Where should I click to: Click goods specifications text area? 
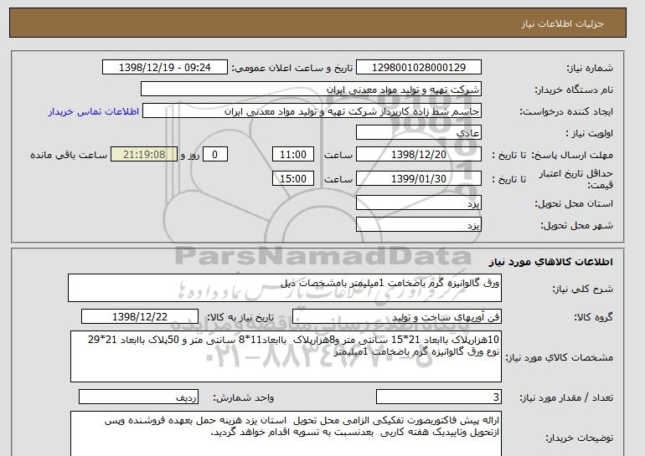(286, 356)
